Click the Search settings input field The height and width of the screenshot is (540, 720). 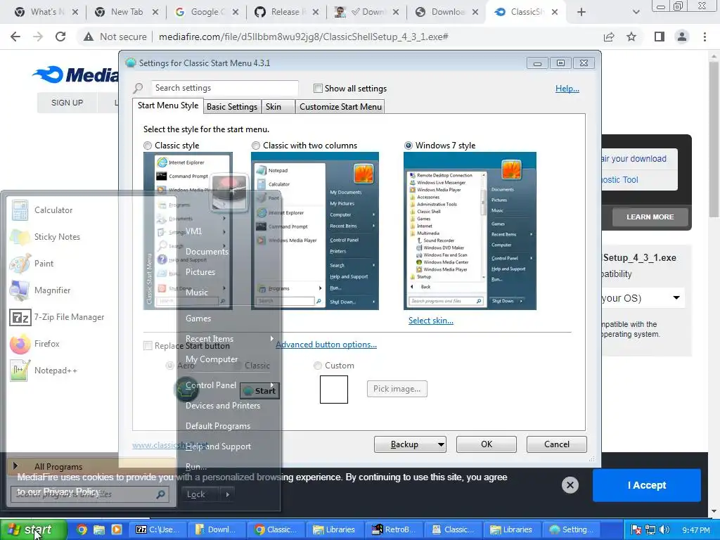(x=224, y=88)
